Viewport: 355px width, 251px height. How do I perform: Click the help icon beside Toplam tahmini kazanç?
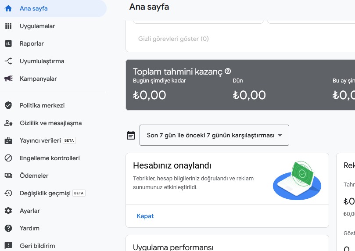[x=228, y=71]
